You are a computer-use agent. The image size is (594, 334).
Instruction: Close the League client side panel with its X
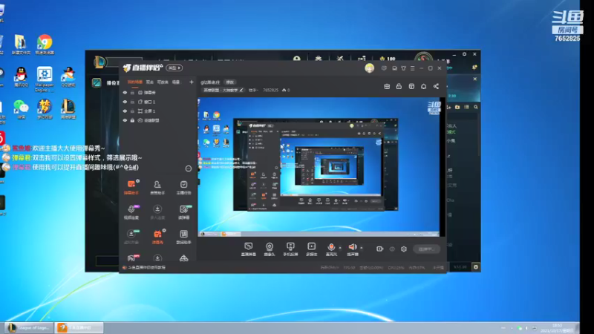475,79
